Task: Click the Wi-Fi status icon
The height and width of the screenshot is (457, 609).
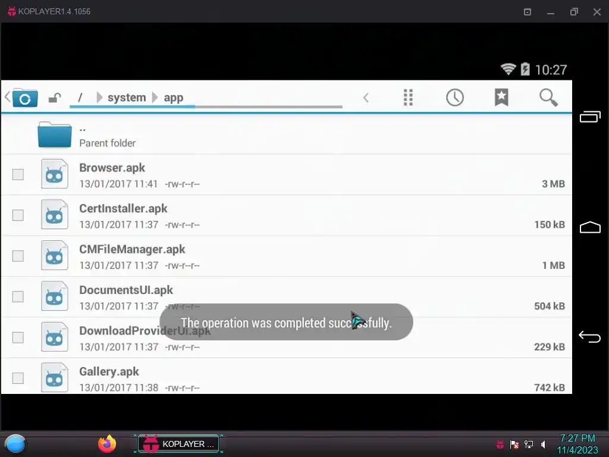Action: 508,69
